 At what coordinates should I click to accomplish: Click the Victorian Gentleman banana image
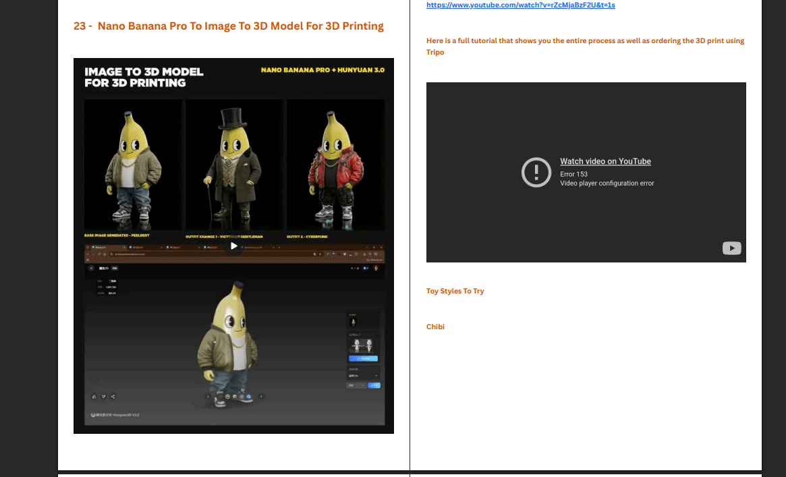(233, 165)
